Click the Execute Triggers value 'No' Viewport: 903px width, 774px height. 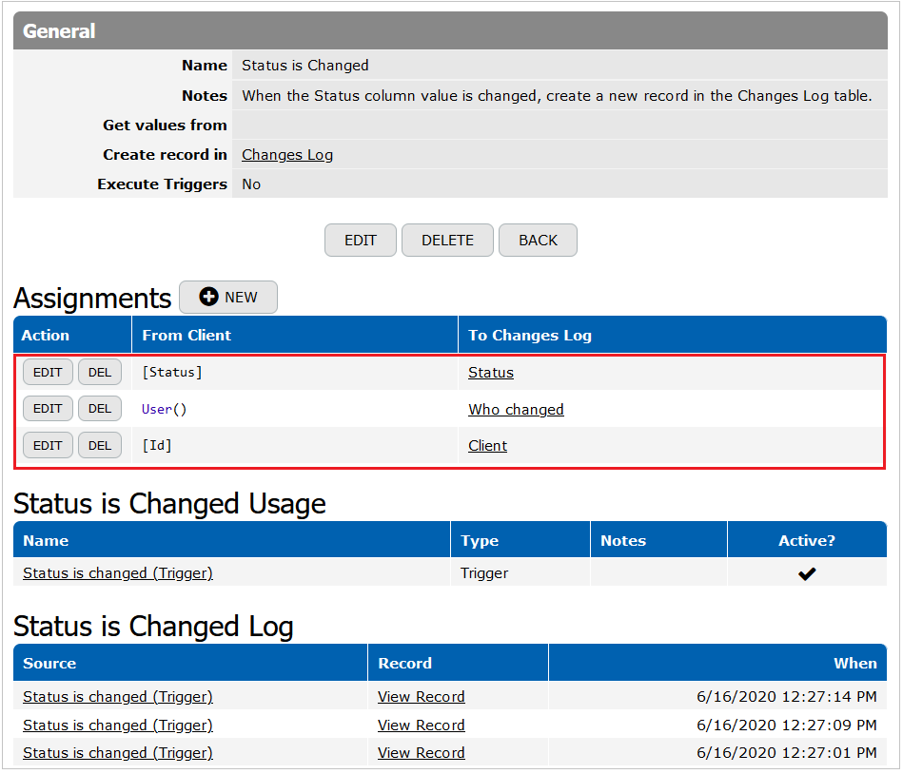pos(251,184)
